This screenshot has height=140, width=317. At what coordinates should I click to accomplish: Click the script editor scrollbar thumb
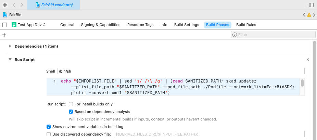click(x=302, y=83)
